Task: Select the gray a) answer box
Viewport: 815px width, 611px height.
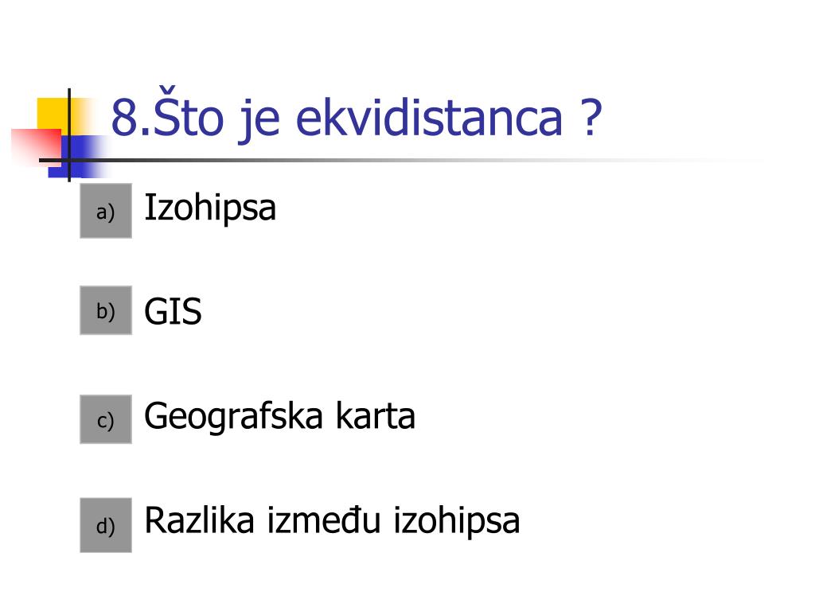Action: [106, 210]
